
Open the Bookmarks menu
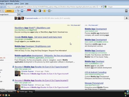click(9, 4)
